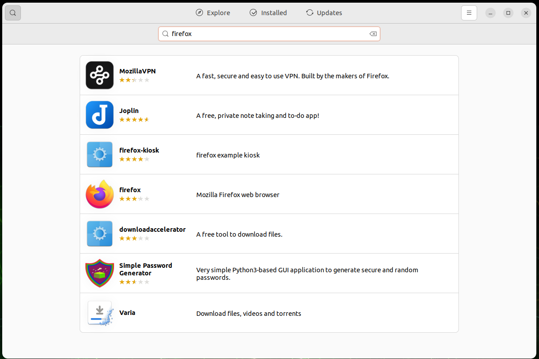Switch to the Installed tab
The image size is (539, 359).
[x=268, y=13]
